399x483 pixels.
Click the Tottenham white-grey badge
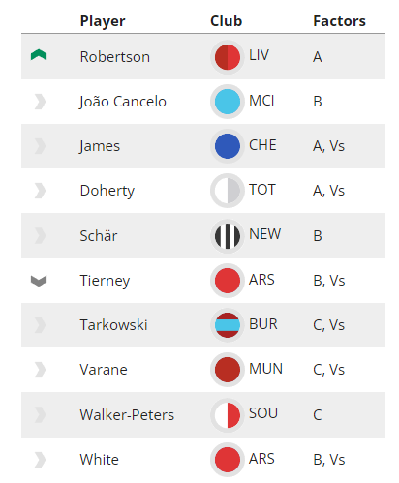point(228,191)
